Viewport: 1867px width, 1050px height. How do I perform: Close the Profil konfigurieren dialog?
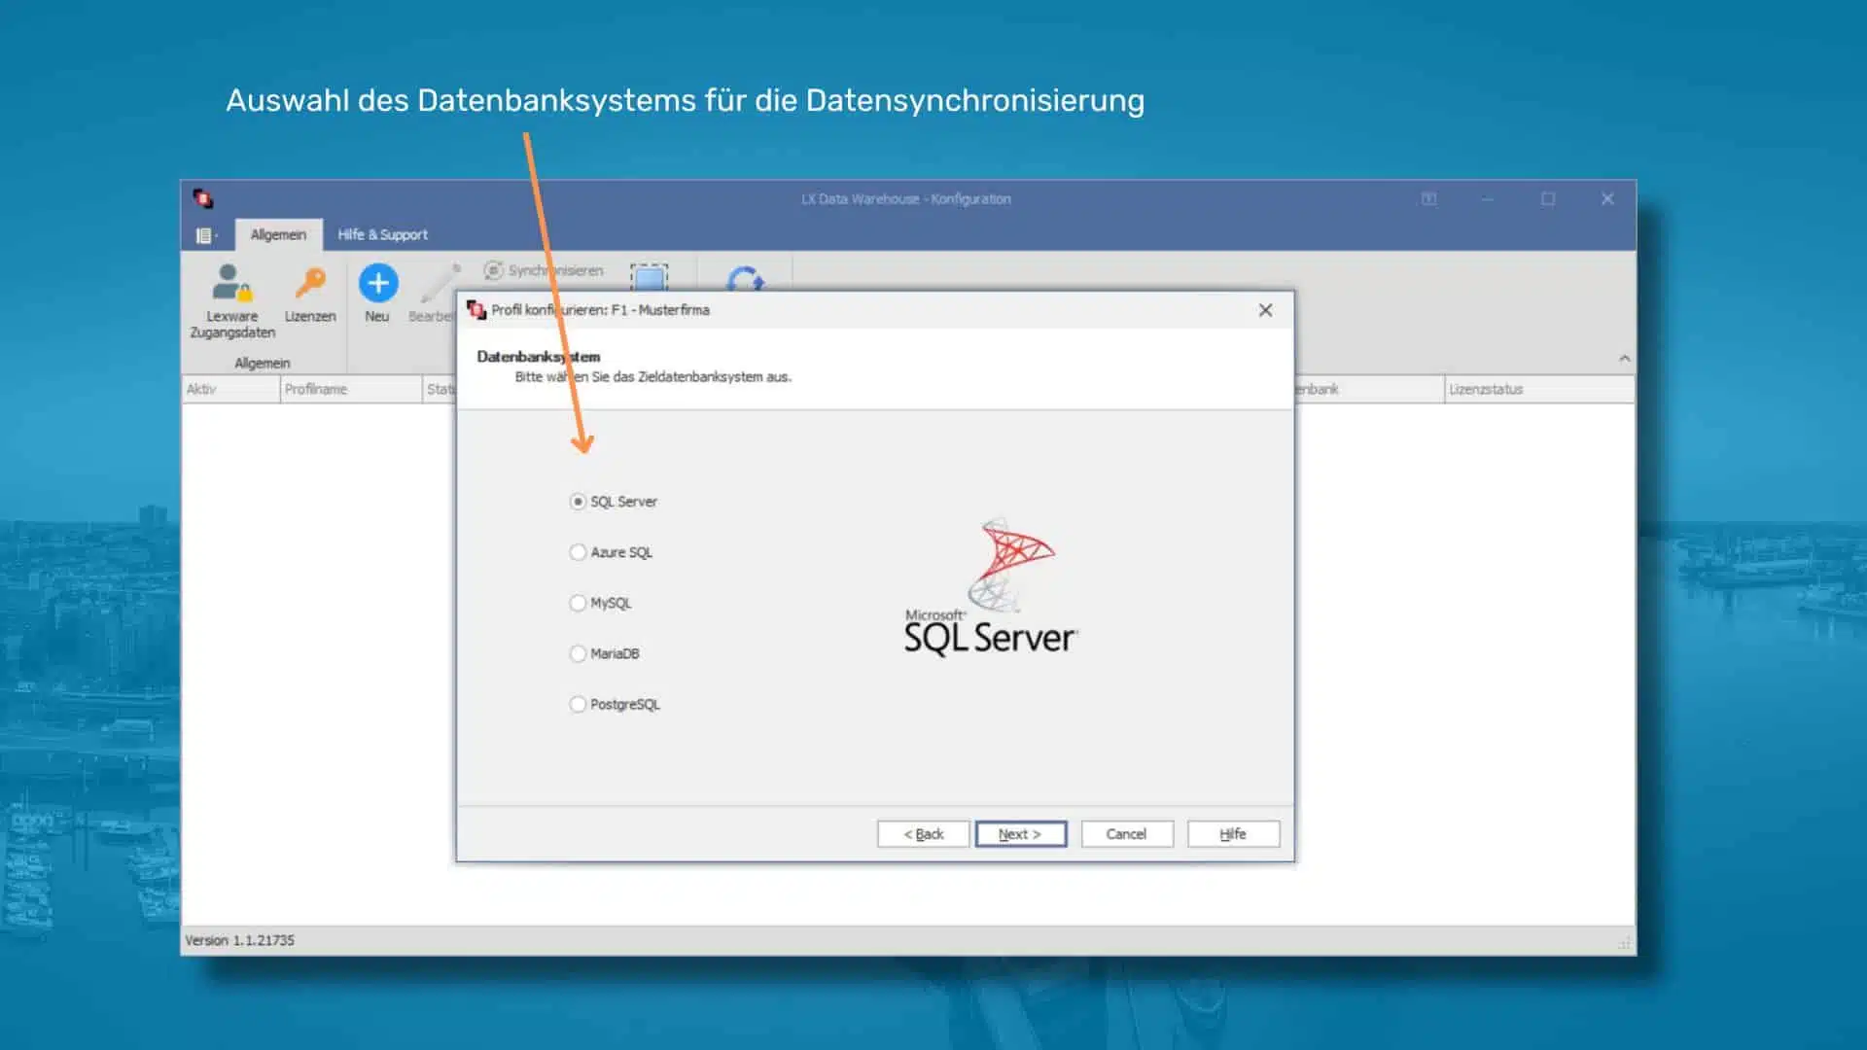coord(1265,310)
